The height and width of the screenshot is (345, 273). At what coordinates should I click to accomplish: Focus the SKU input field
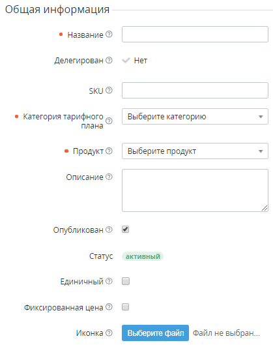coord(195,91)
